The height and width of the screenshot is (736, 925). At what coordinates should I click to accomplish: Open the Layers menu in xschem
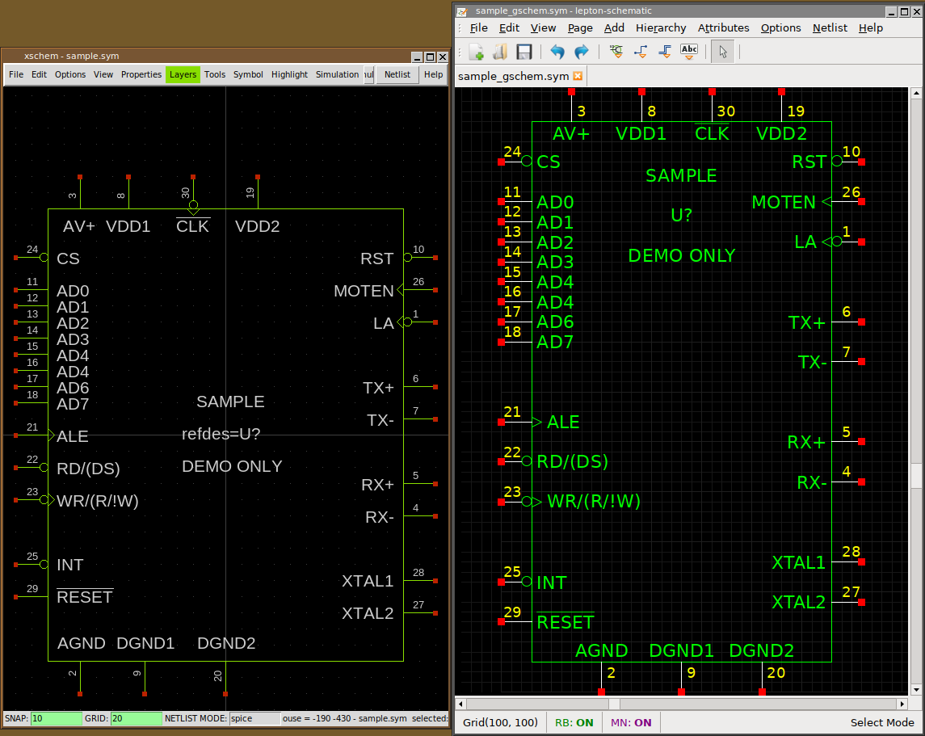[183, 74]
